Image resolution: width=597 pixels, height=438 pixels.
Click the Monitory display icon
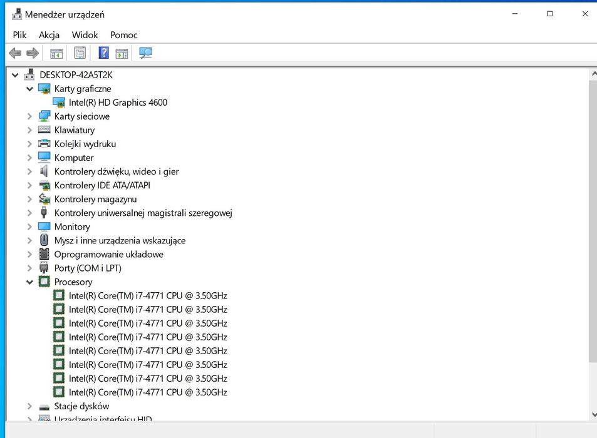pyautogui.click(x=44, y=227)
